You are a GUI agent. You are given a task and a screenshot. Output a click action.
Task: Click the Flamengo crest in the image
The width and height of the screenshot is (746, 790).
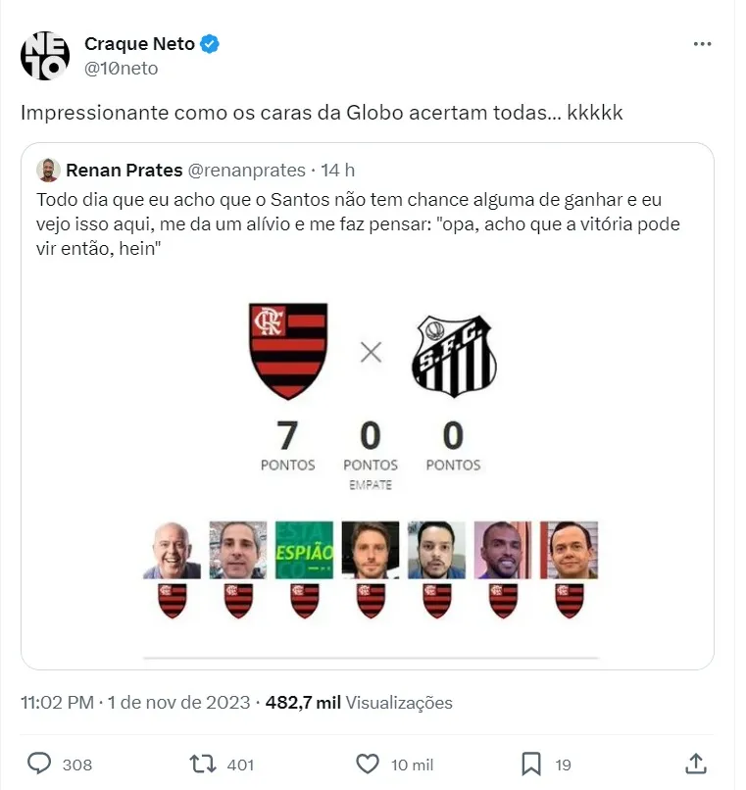pyautogui.click(x=289, y=350)
